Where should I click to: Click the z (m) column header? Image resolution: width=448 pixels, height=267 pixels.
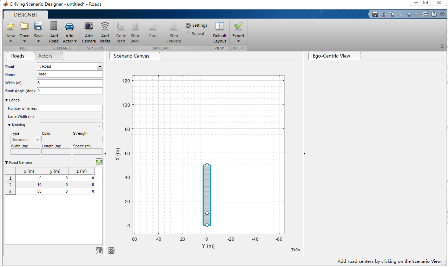tap(81, 171)
